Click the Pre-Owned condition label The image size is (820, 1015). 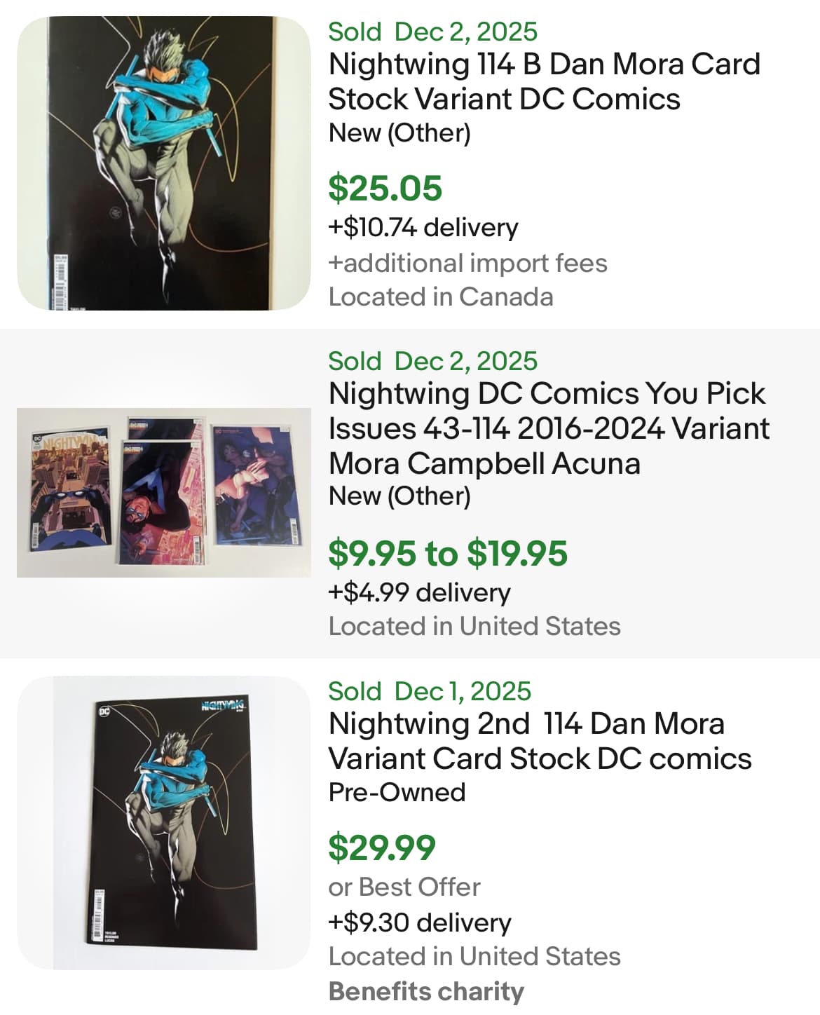397,792
